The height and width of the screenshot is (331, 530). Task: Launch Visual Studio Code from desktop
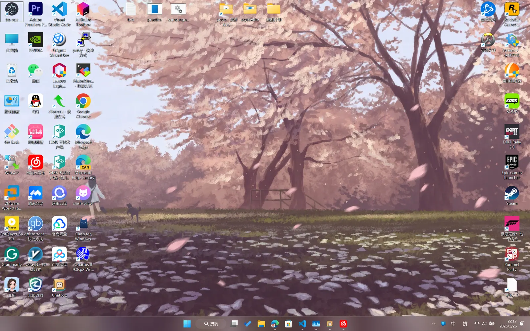click(x=59, y=10)
